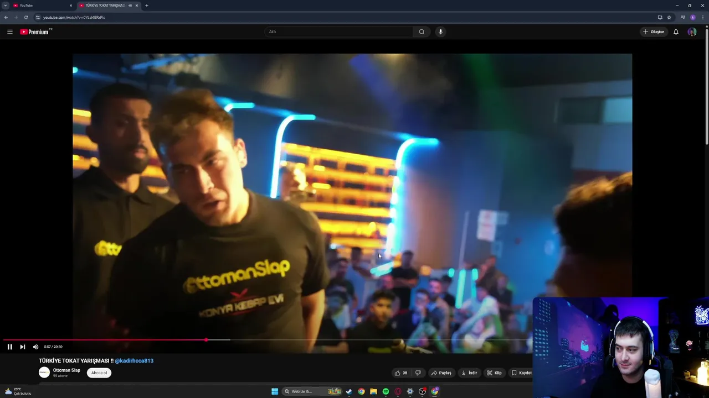
Task: Open Spotify from the taskbar
Action: point(386,391)
